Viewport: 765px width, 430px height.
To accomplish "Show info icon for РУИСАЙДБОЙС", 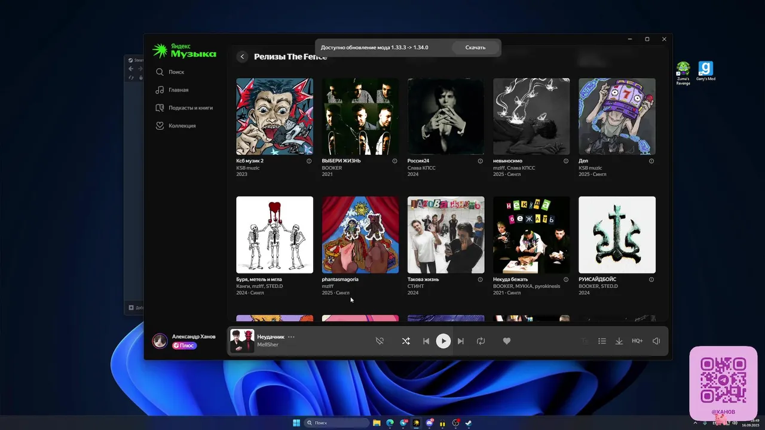I will [651, 279].
